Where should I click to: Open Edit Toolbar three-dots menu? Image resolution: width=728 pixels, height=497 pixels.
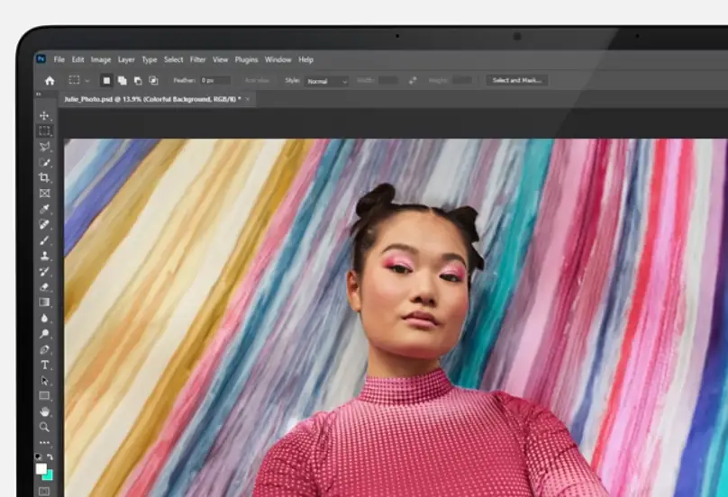tap(44, 443)
